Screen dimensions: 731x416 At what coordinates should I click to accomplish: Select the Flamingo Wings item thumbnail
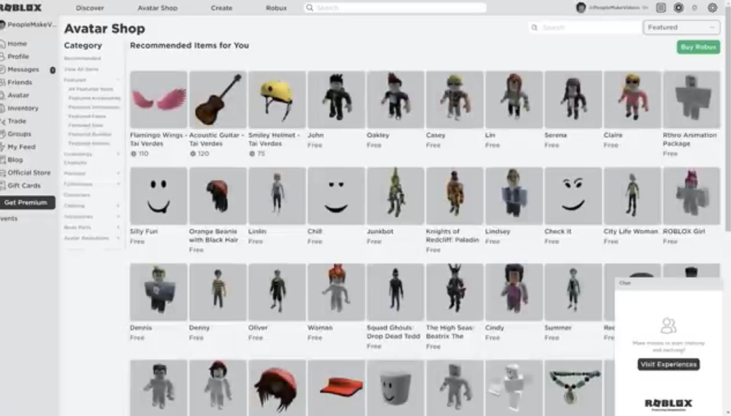tap(158, 99)
